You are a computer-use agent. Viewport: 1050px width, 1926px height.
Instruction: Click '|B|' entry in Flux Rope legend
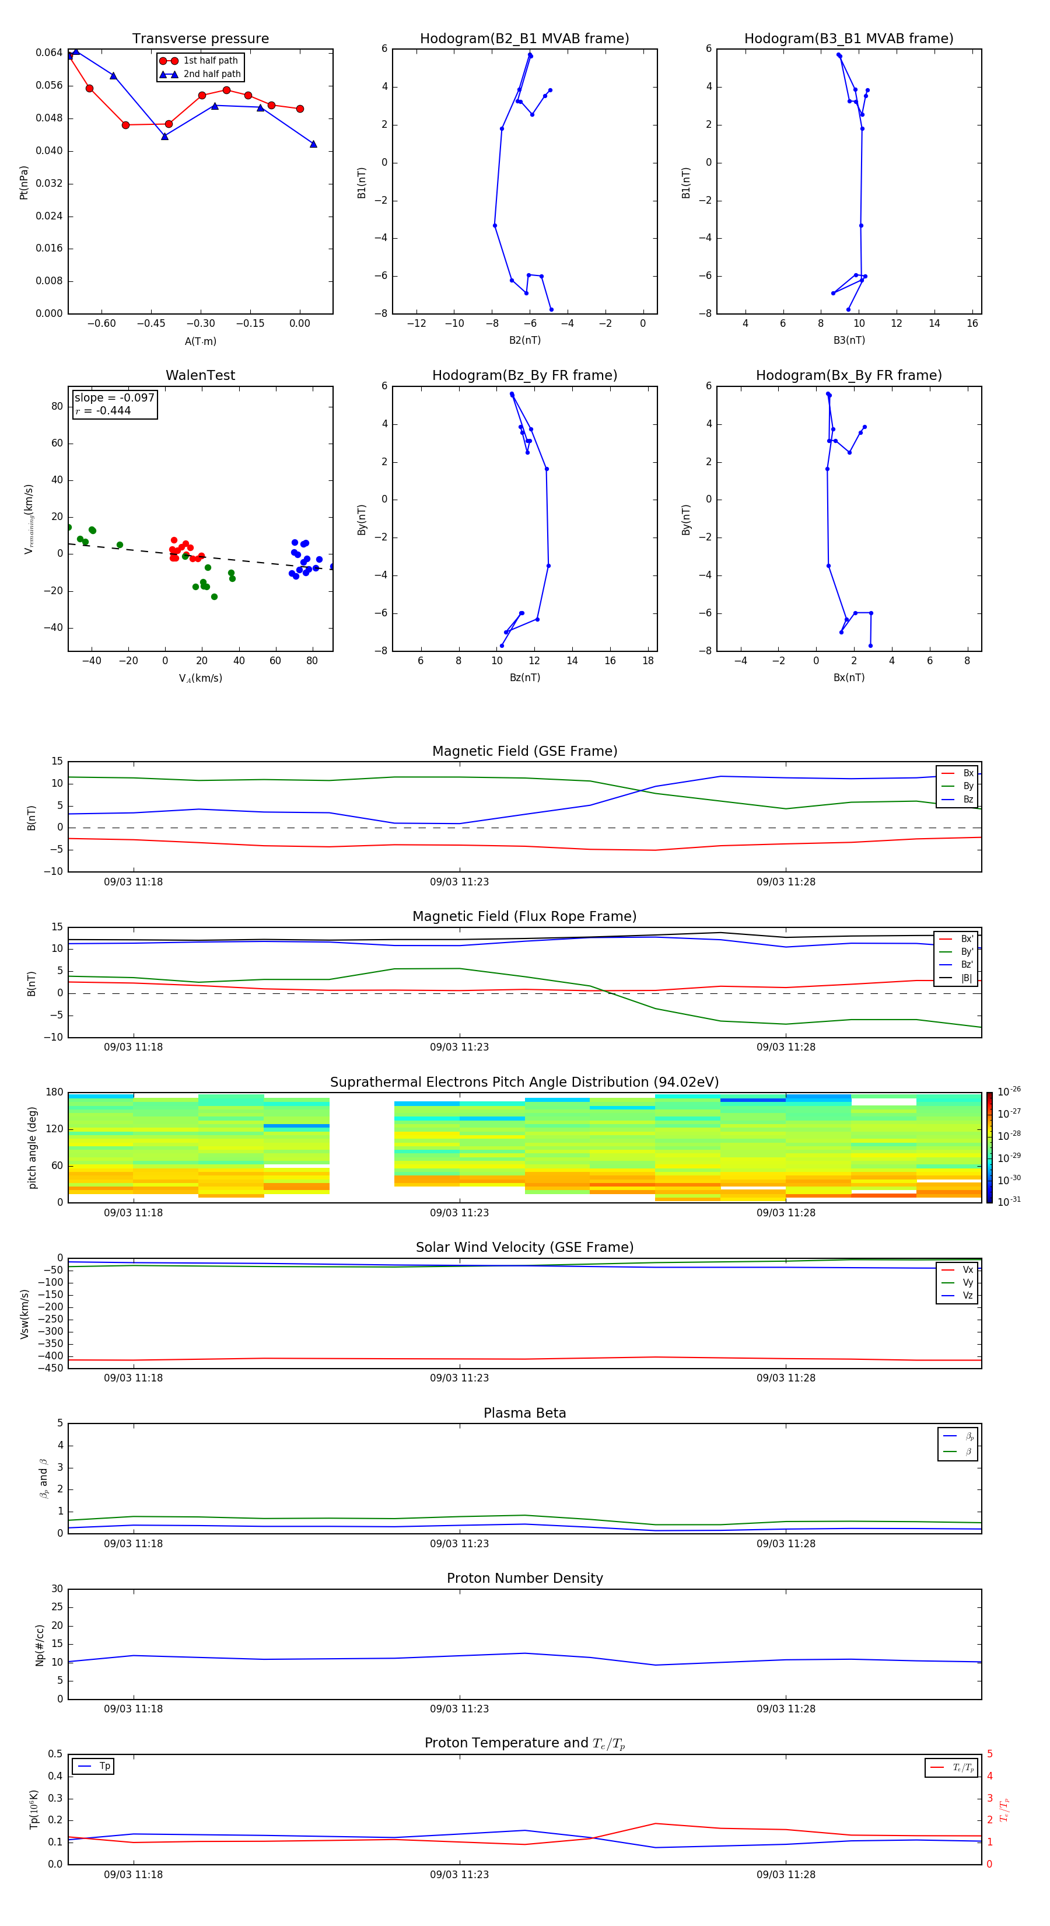(957, 978)
